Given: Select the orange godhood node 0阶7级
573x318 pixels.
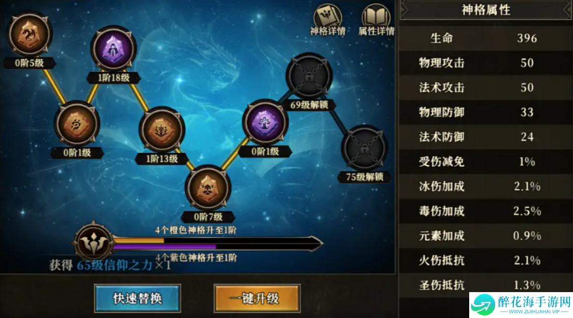Looking at the screenshot, I should coord(208,188).
